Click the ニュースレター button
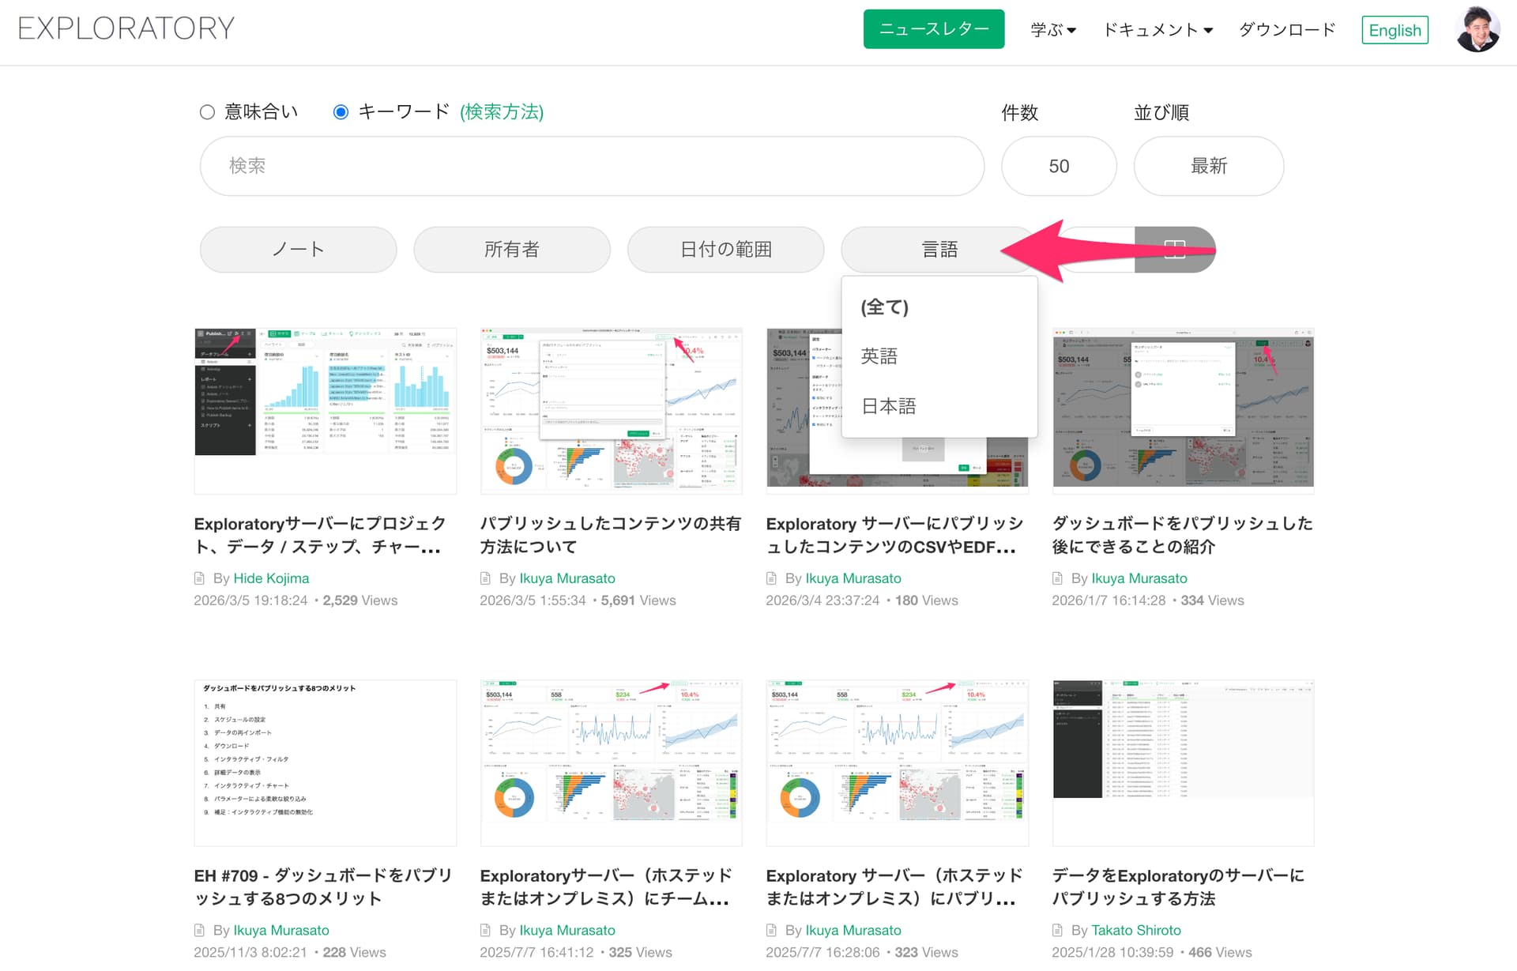This screenshot has width=1517, height=971. pos(934,29)
